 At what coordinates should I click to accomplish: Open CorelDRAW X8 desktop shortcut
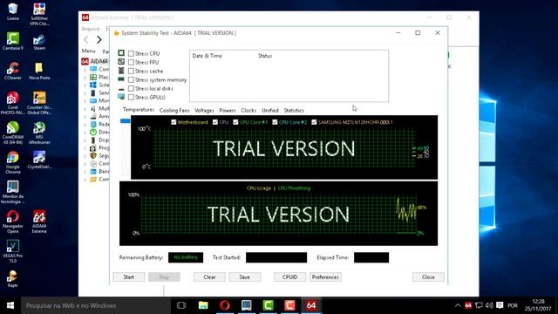pos(13,133)
